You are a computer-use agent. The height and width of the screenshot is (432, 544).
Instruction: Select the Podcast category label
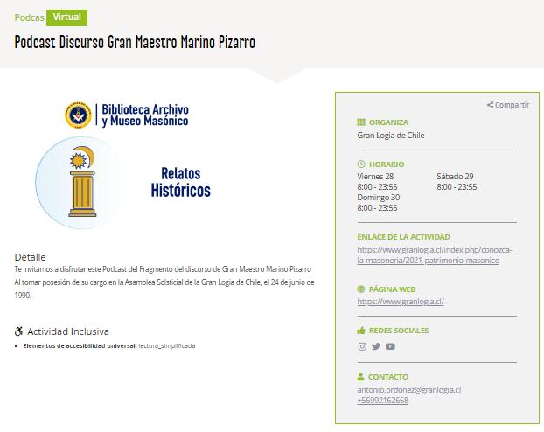tap(29, 17)
